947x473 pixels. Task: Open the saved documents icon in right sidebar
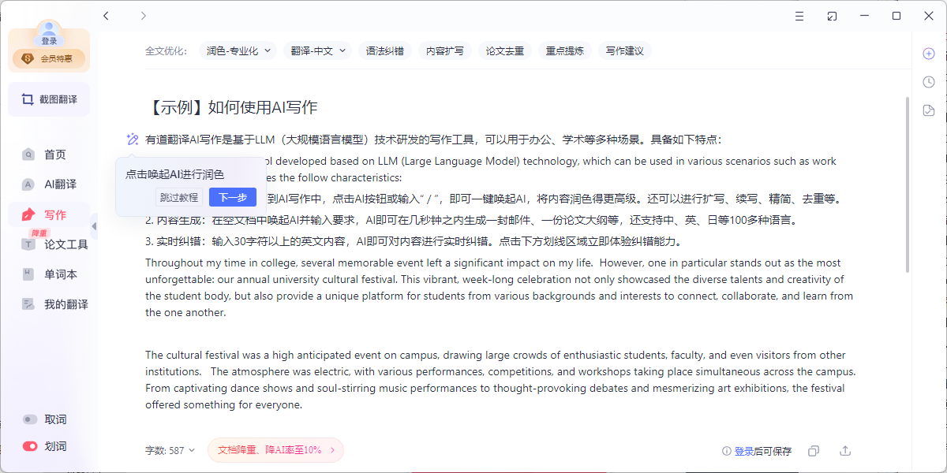[929, 110]
